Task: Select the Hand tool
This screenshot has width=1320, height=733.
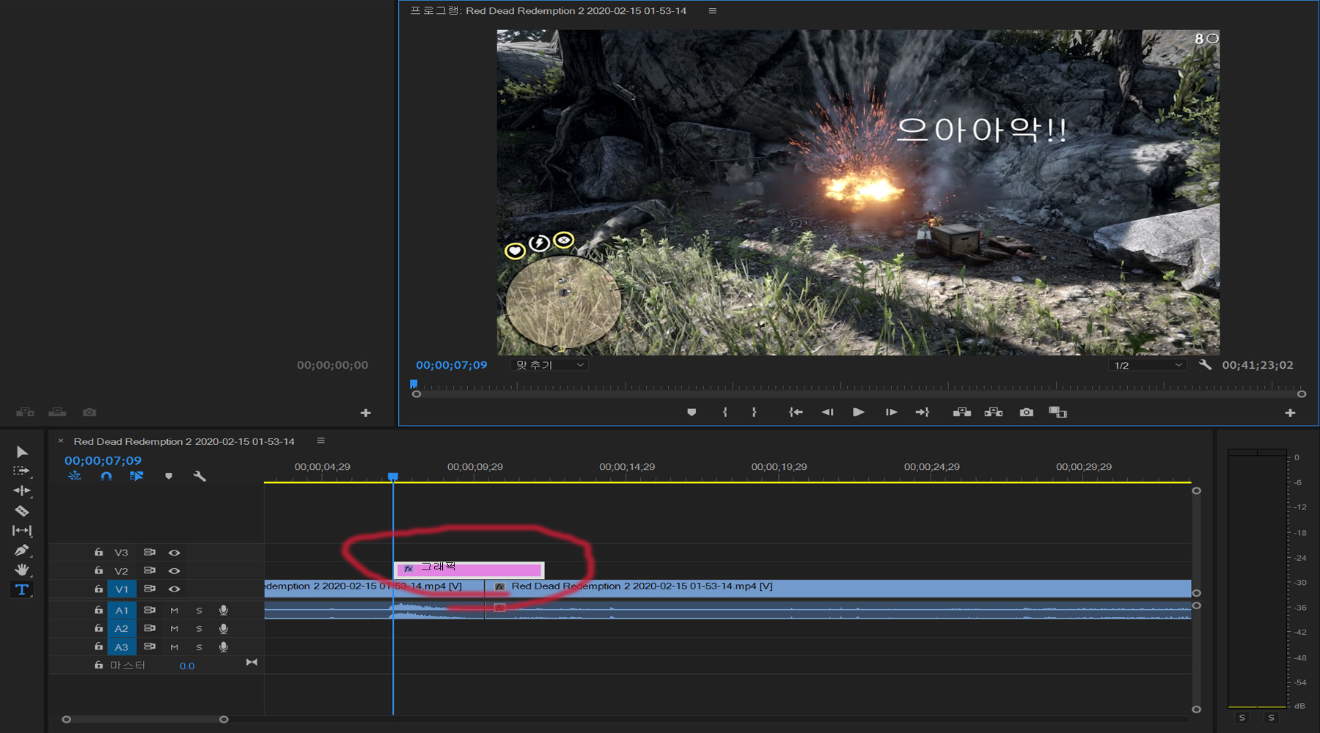Action: click(x=22, y=570)
